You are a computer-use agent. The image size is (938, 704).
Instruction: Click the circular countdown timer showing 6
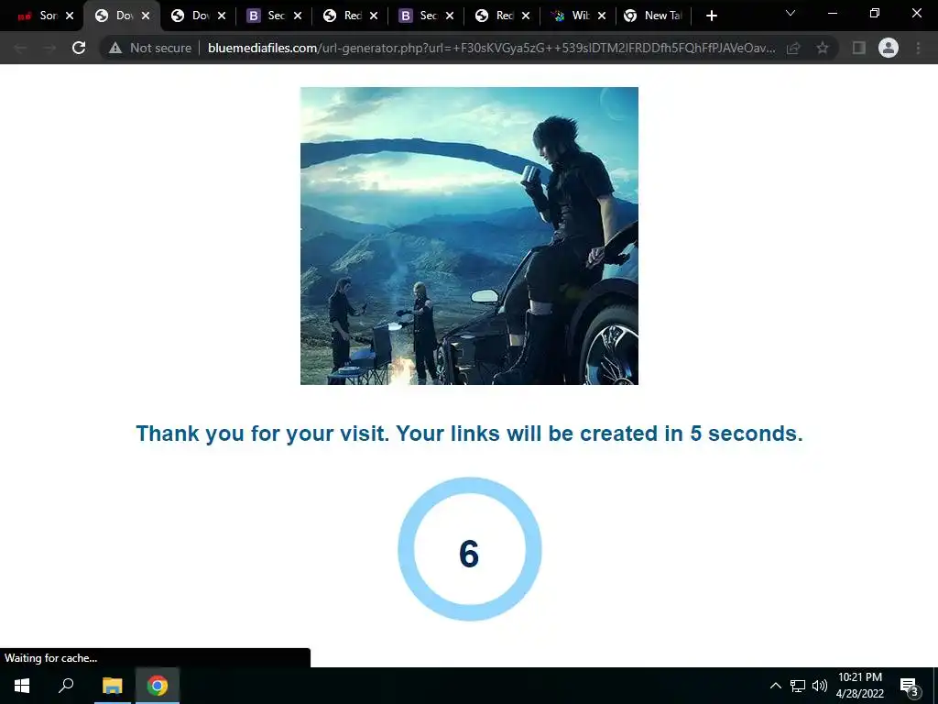pyautogui.click(x=470, y=549)
